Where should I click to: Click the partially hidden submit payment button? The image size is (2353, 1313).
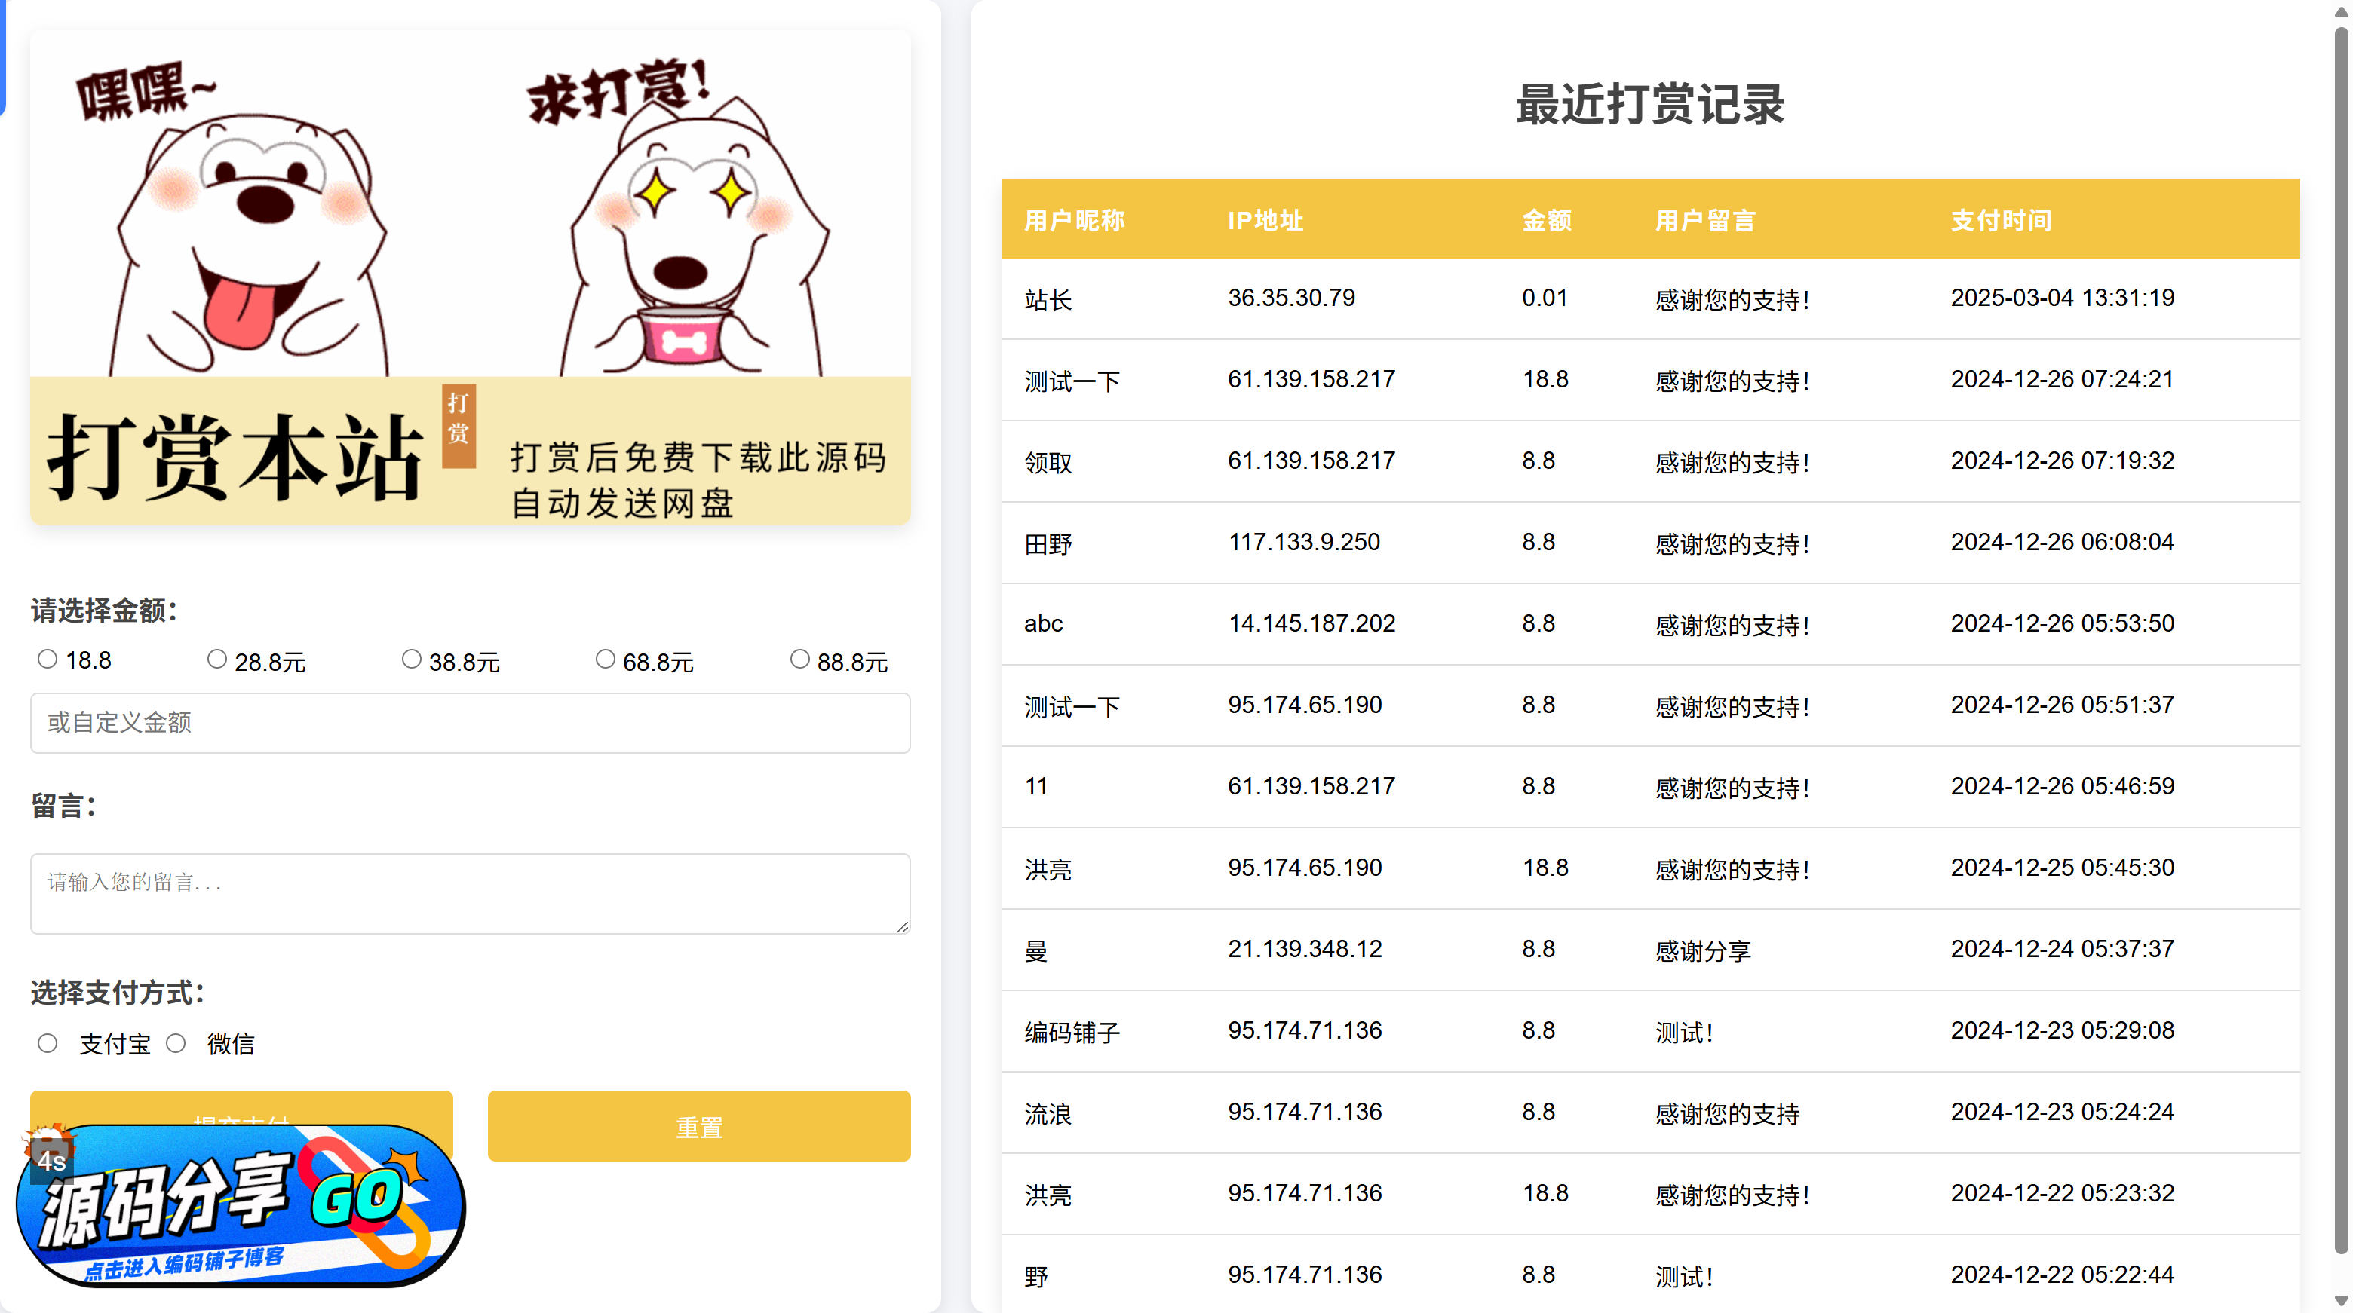241,1107
